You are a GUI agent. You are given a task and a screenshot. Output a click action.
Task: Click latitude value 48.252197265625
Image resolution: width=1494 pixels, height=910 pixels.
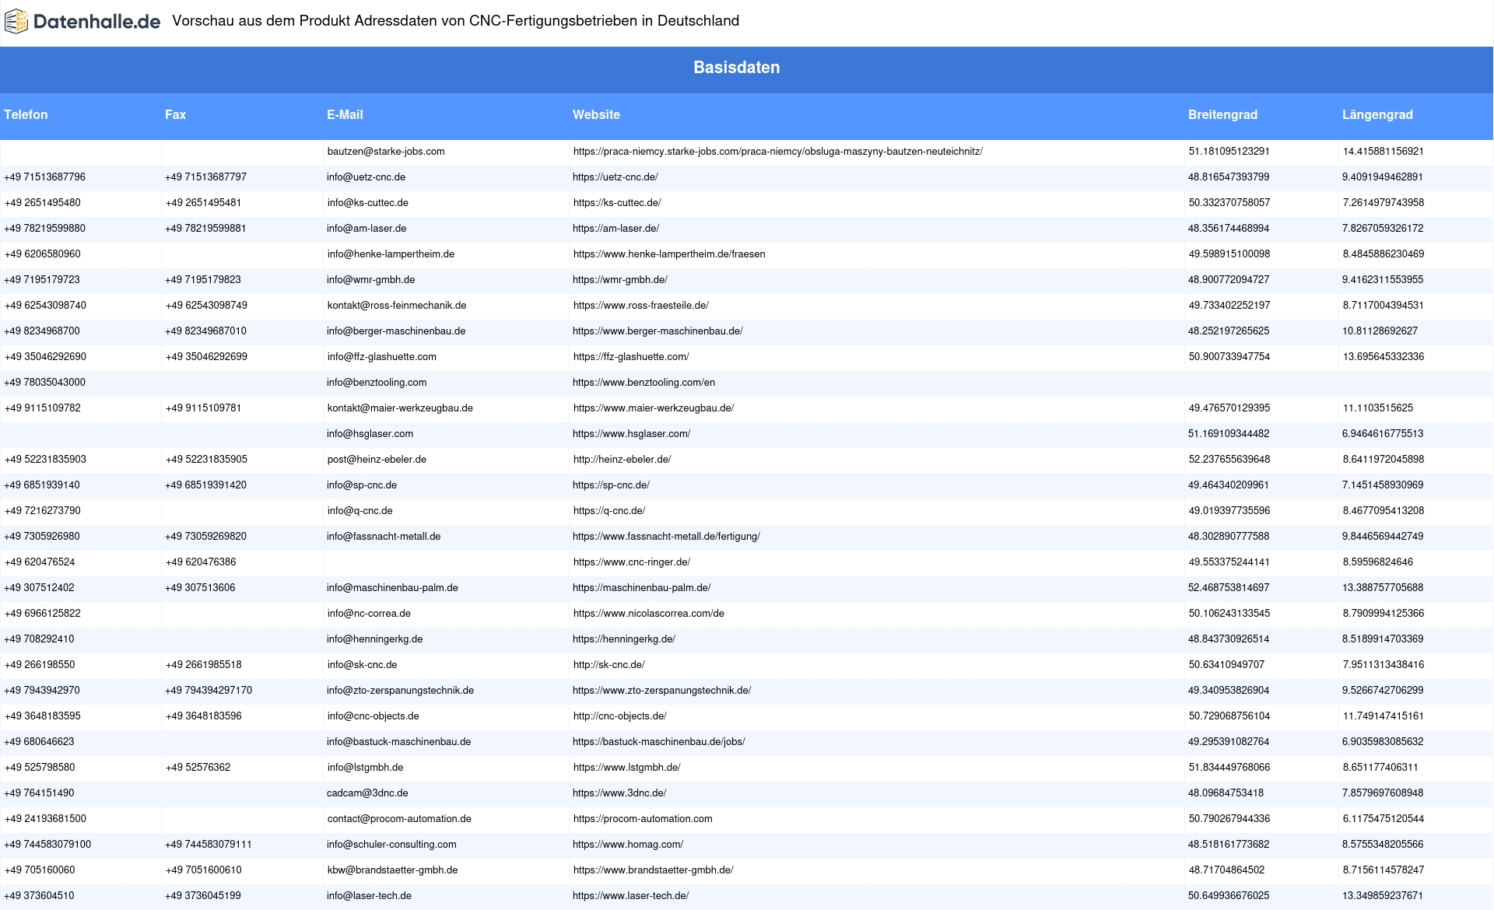1229,331
